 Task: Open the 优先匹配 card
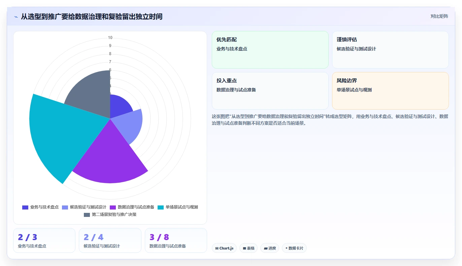(270, 50)
